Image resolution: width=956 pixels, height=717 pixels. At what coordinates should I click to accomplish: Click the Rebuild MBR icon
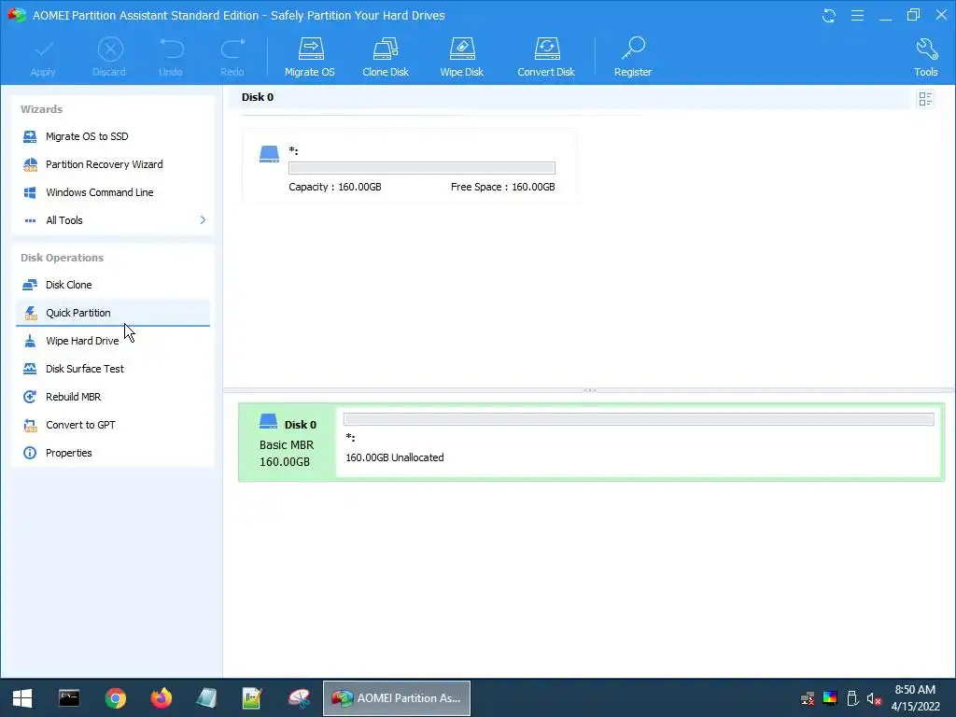coord(30,397)
